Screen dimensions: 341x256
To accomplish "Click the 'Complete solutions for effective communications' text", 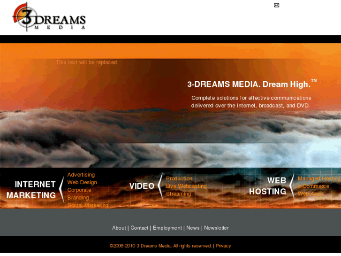I will 251,98.
